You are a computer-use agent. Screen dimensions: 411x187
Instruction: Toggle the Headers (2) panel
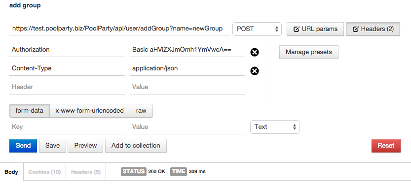(373, 29)
